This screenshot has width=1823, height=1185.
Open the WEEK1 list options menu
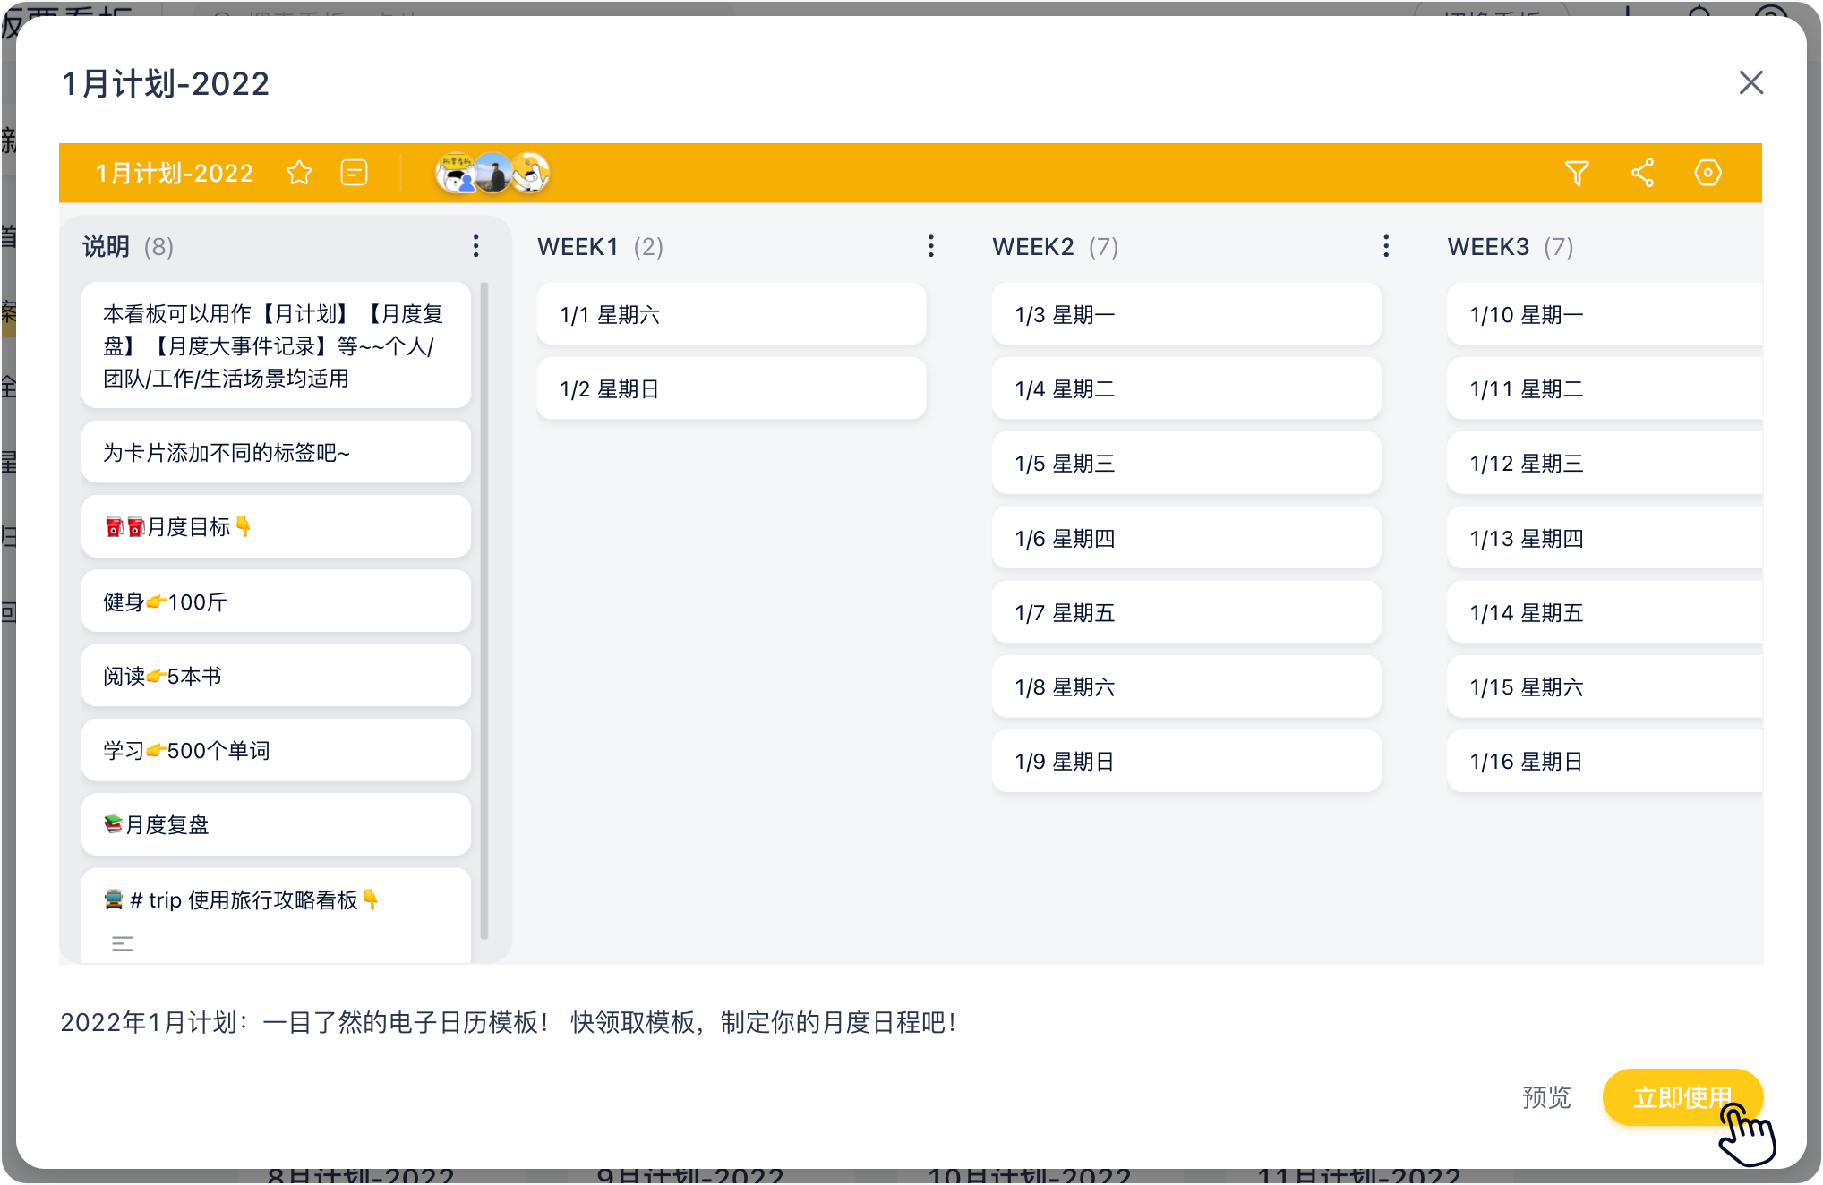pyautogui.click(x=930, y=246)
